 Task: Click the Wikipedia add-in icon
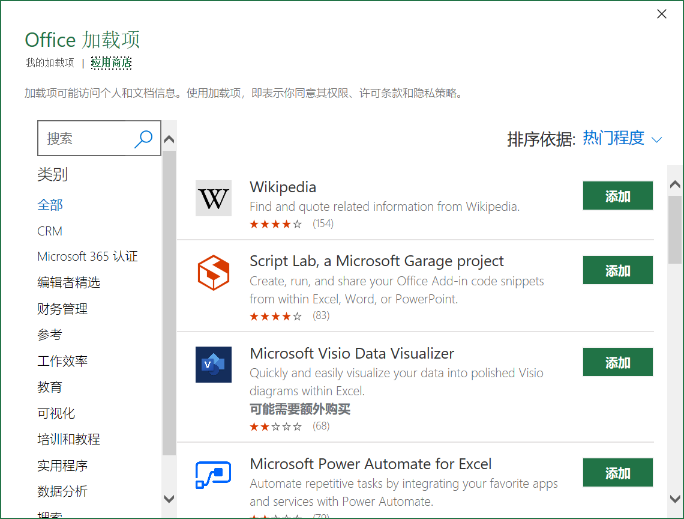(213, 198)
